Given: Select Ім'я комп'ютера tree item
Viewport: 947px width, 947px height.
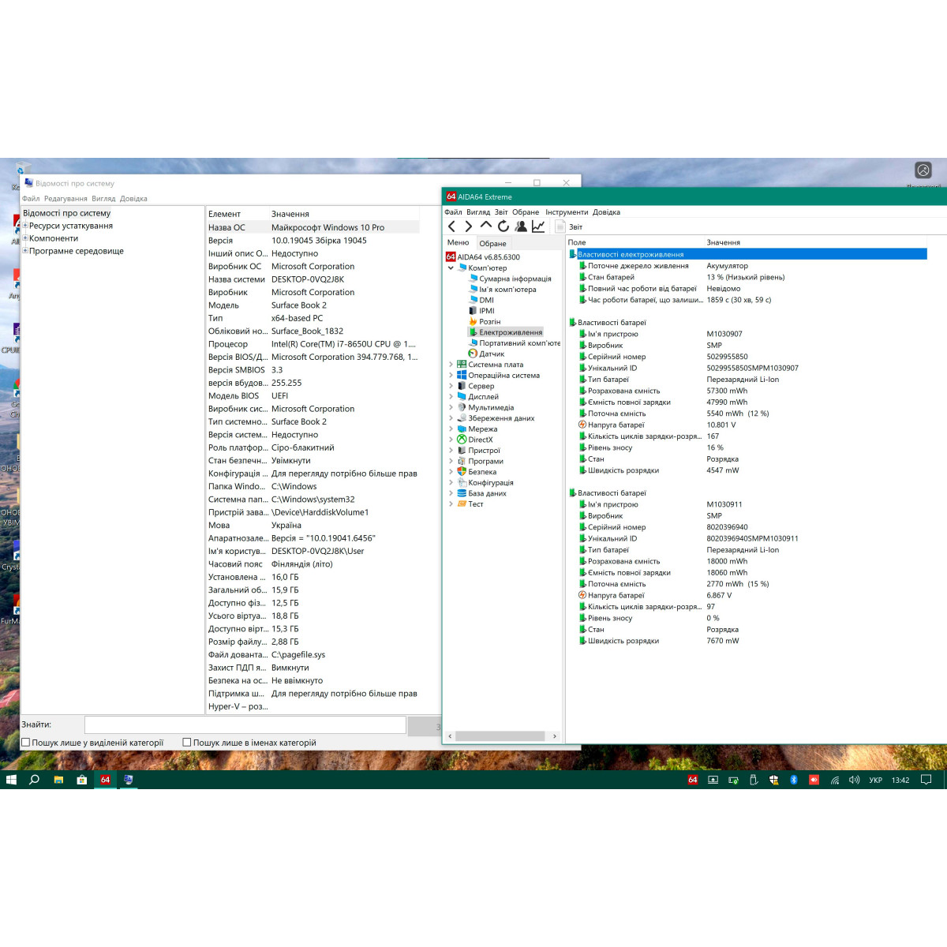Looking at the screenshot, I should pyautogui.click(x=507, y=290).
